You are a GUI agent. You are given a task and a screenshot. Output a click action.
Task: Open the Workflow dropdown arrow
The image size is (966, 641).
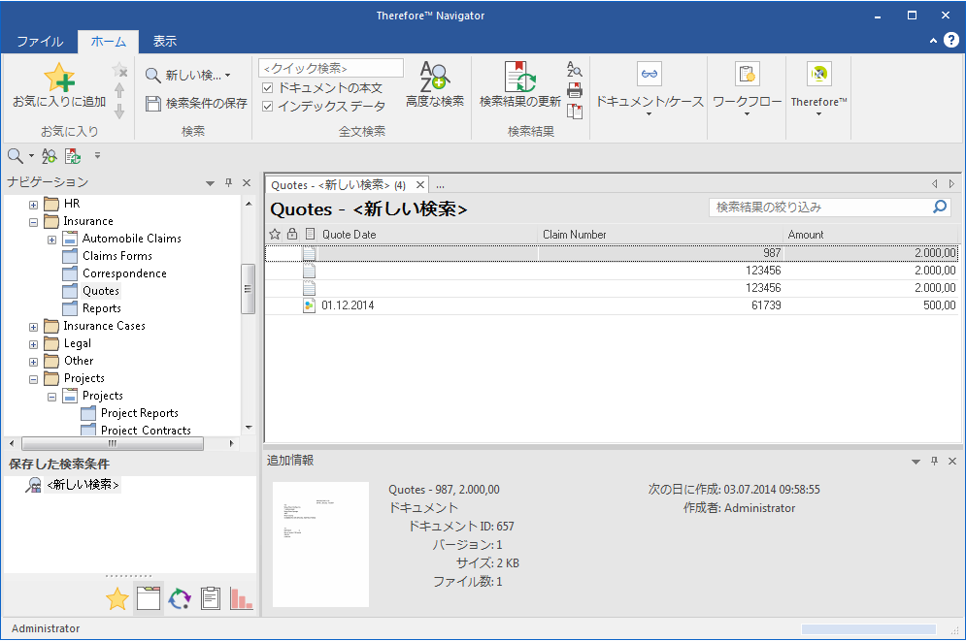(747, 114)
